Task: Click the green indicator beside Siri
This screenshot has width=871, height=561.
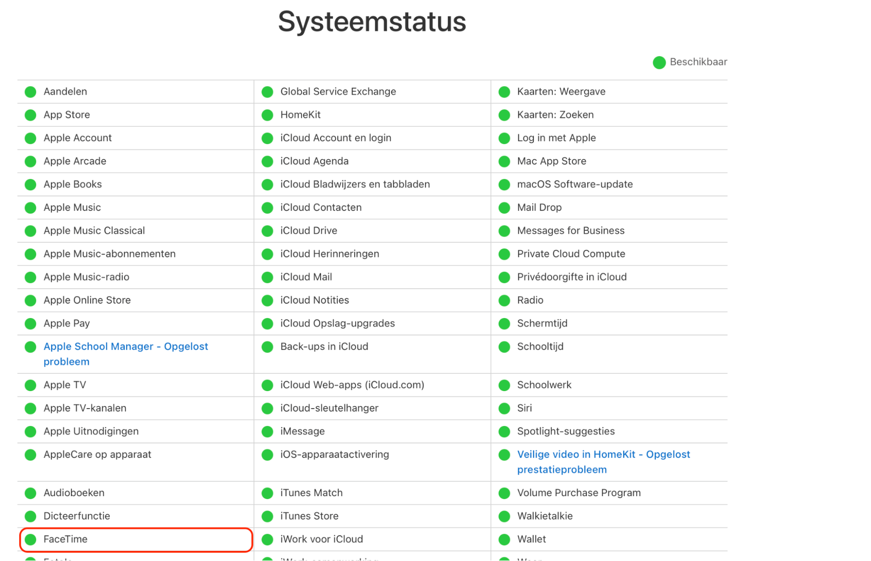Action: tap(504, 408)
